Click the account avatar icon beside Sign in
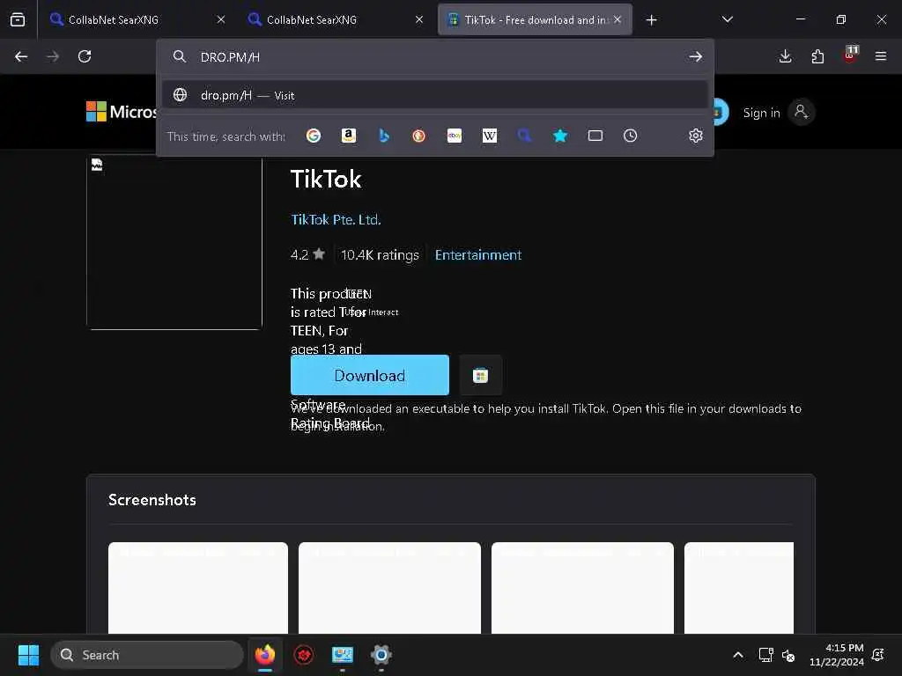The image size is (902, 676). point(802,112)
